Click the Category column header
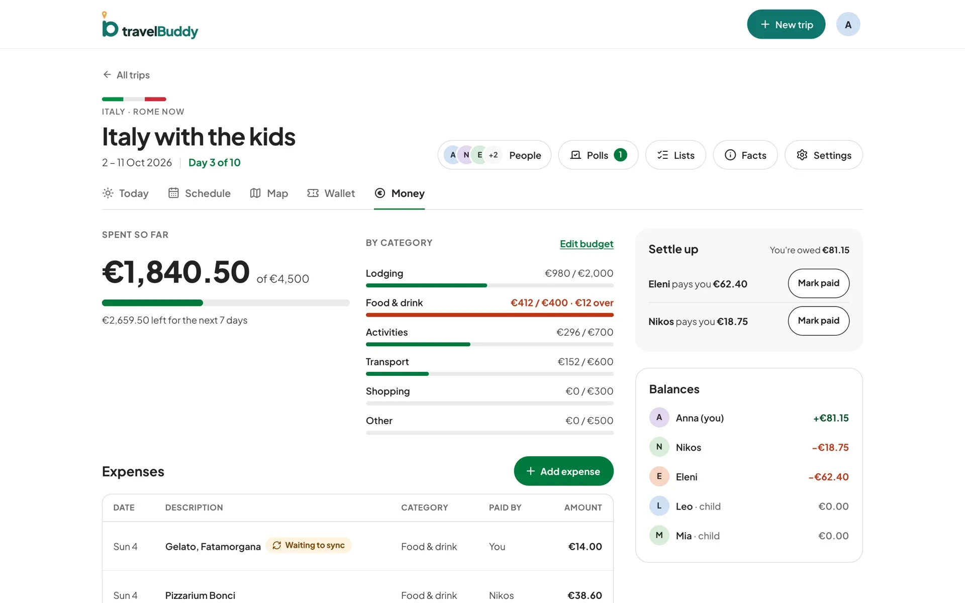 (425, 508)
